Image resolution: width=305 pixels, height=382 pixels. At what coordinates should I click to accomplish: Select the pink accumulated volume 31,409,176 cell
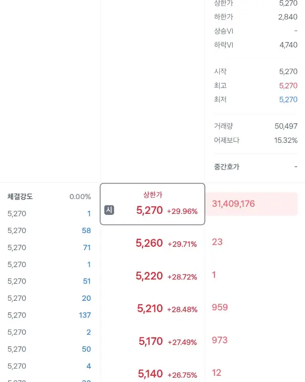(x=233, y=204)
